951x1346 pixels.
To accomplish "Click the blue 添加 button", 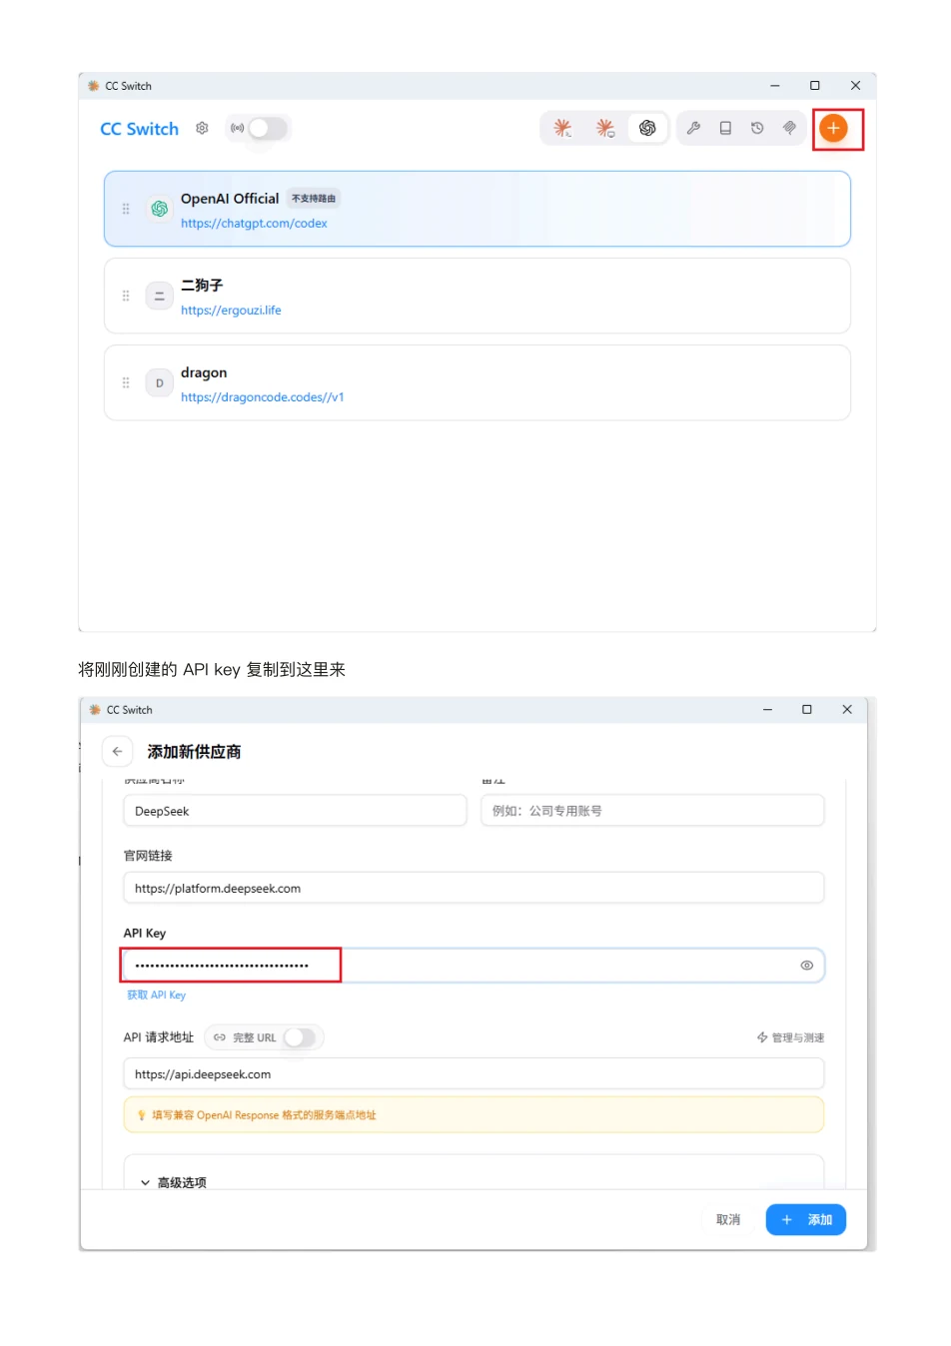I will coord(806,1219).
